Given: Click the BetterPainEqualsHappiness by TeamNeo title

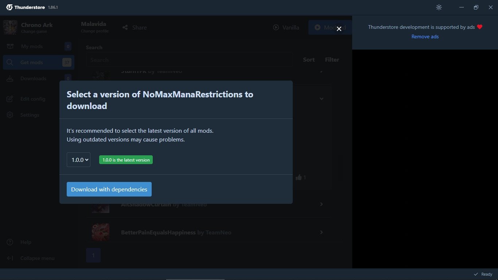Looking at the screenshot, I should [x=176, y=232].
